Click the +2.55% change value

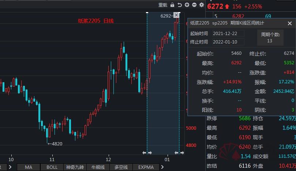253,7
